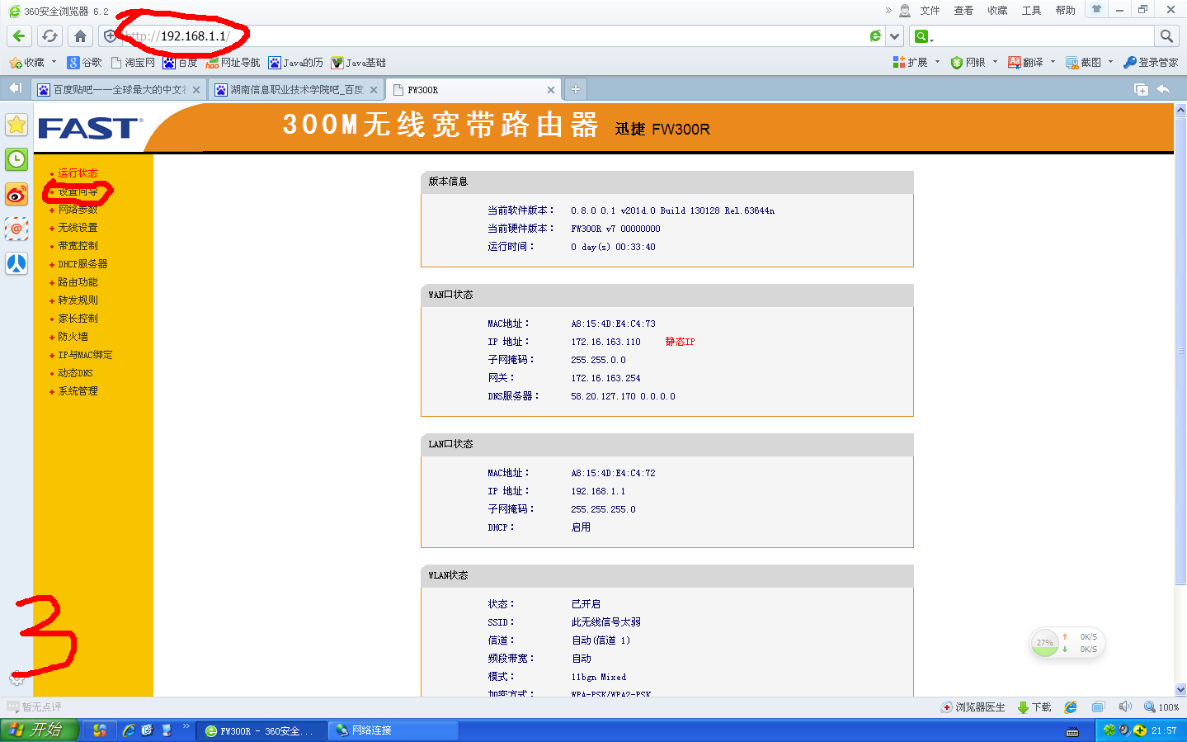Restore closed tab with the undo arrow icon
The image size is (1187, 742).
[x=1163, y=89]
